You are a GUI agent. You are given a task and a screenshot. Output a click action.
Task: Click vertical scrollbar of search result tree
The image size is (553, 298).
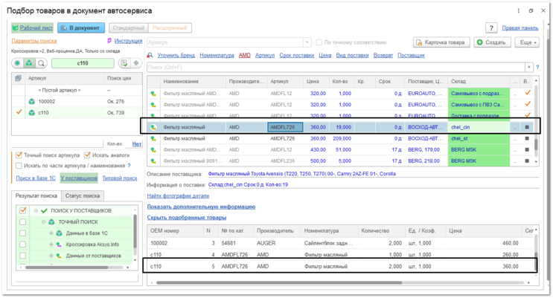coord(135,233)
